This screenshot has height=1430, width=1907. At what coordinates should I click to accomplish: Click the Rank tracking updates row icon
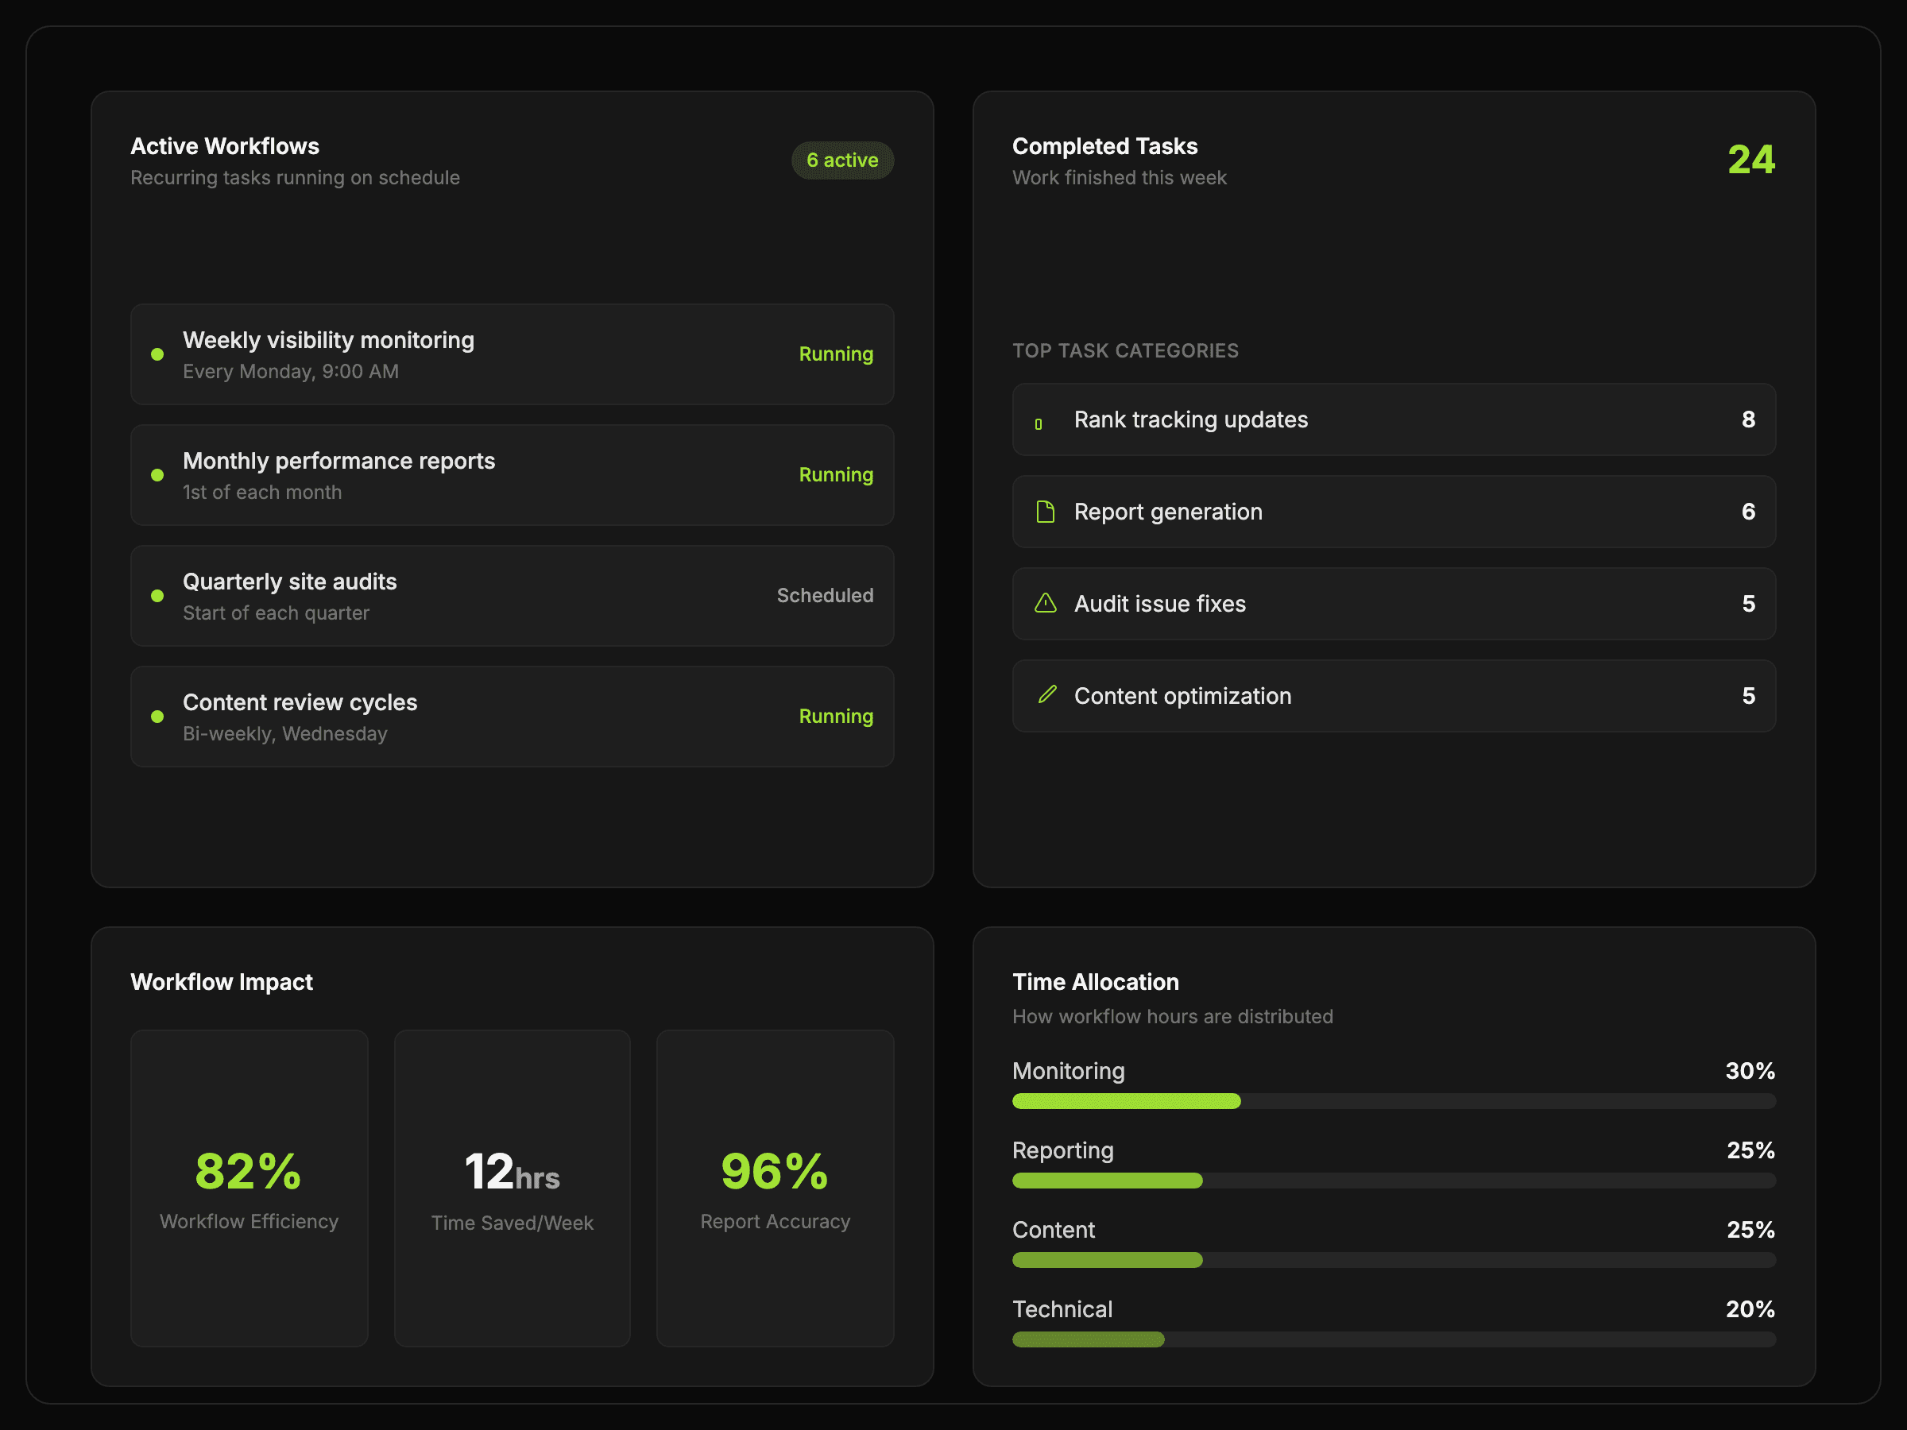(x=1039, y=424)
